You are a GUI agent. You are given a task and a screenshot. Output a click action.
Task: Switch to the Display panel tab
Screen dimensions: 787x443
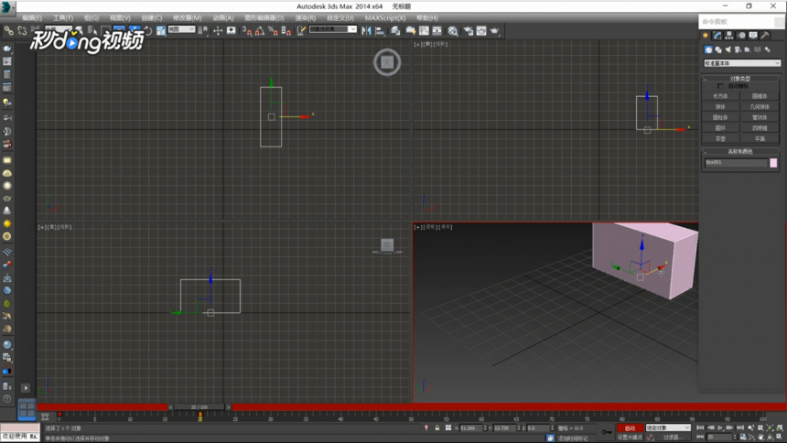tap(753, 36)
